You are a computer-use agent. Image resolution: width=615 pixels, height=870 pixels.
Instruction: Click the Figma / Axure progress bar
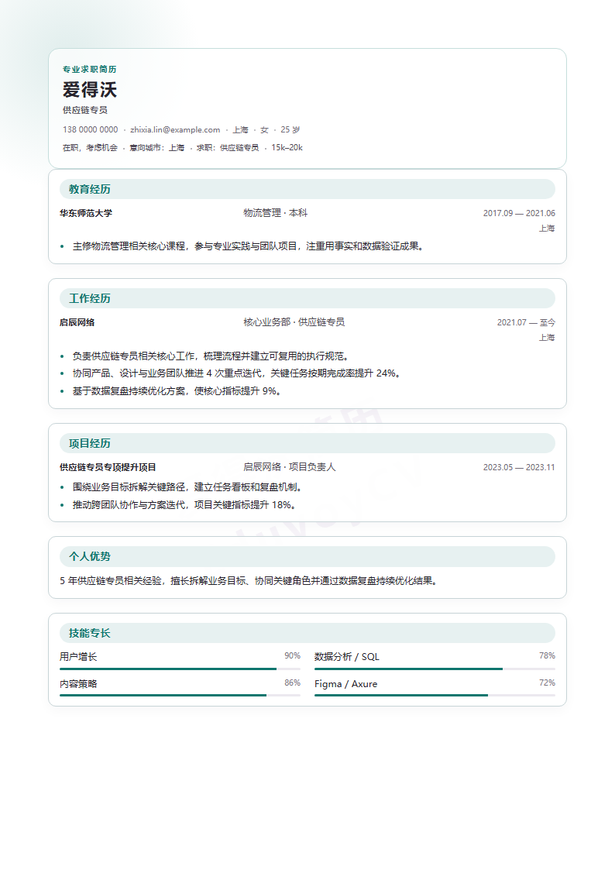(435, 695)
